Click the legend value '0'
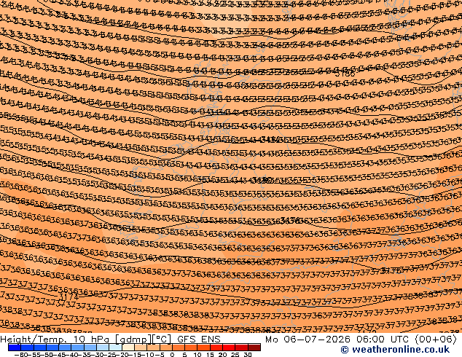This screenshot has height=357, width=462. tap(172, 354)
